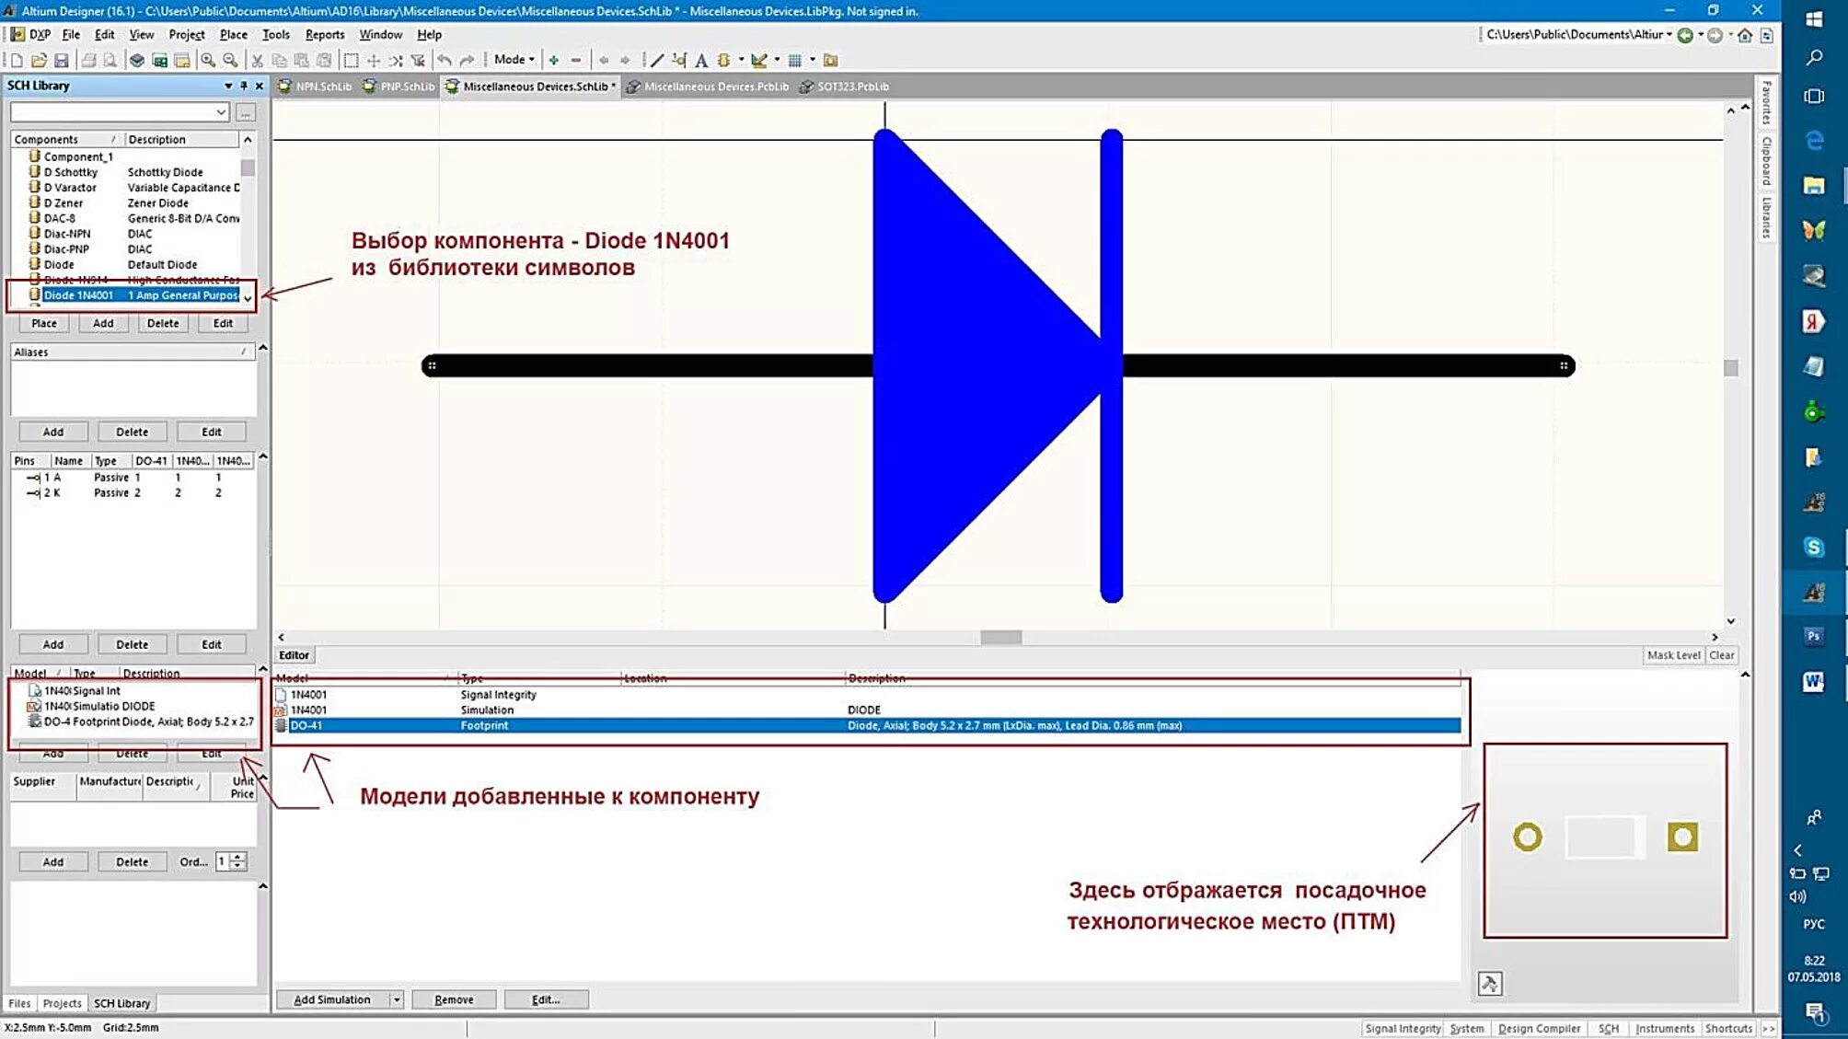
Task: Click the Add Simulation button
Action: pos(332,999)
